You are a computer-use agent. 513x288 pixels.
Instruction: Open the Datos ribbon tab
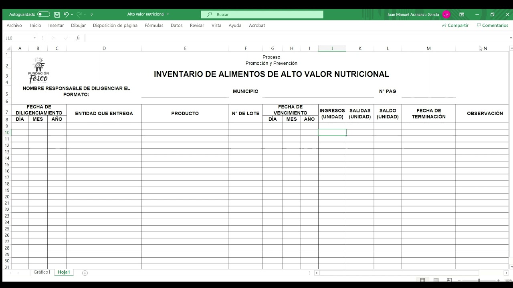pos(177,25)
